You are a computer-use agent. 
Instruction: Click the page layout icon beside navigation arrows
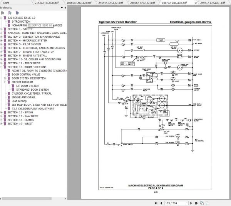tap(202, 203)
